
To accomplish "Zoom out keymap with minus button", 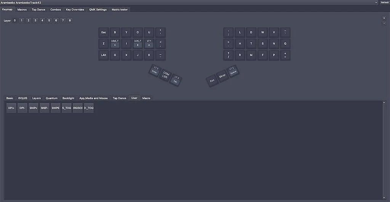I will tap(384, 23).
